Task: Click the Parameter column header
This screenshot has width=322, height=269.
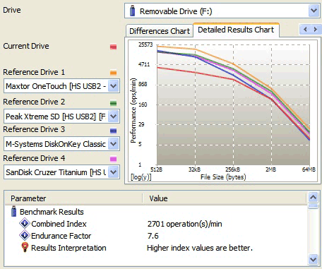Action: click(x=73, y=198)
